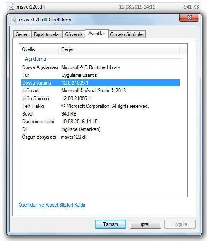207x241 pixels.
Task: Select the Dil property row
Action: click(x=100, y=129)
